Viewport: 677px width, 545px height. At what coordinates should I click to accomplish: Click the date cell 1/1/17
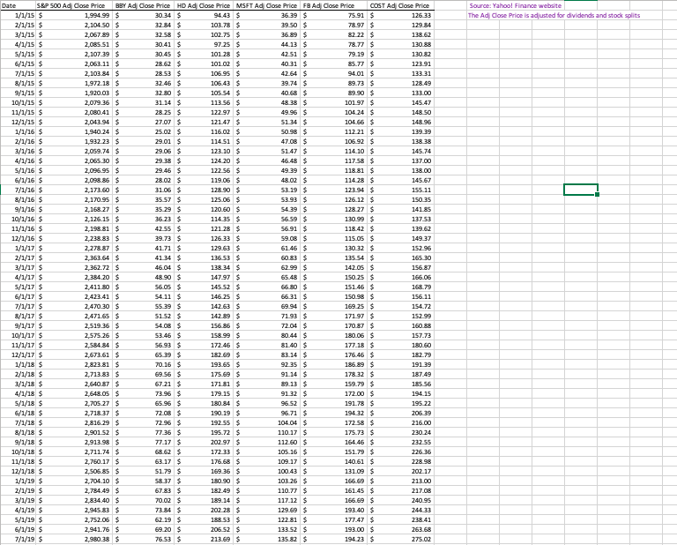(x=19, y=248)
